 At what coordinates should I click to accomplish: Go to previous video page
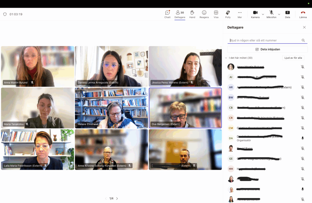106,198
